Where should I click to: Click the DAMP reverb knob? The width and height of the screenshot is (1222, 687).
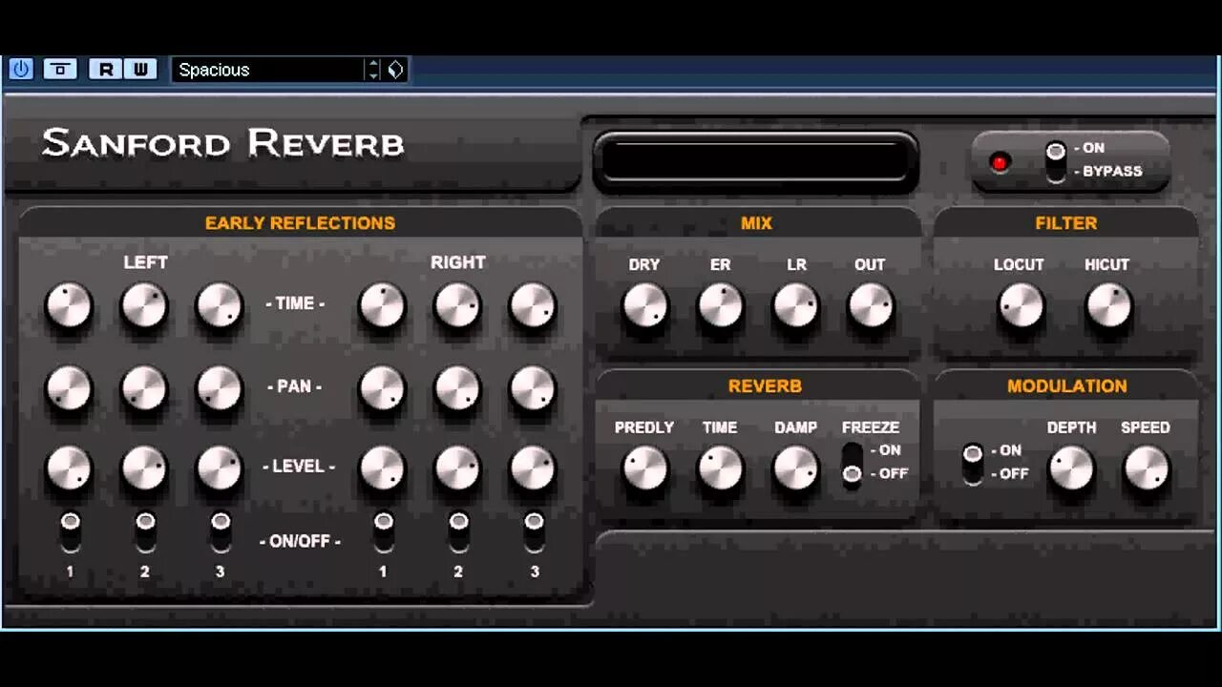click(x=795, y=469)
